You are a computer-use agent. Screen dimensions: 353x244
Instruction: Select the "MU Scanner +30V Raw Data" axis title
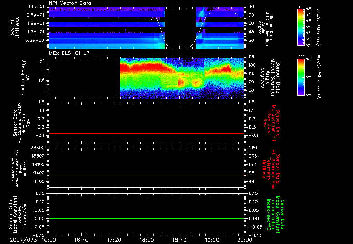(x=21, y=123)
